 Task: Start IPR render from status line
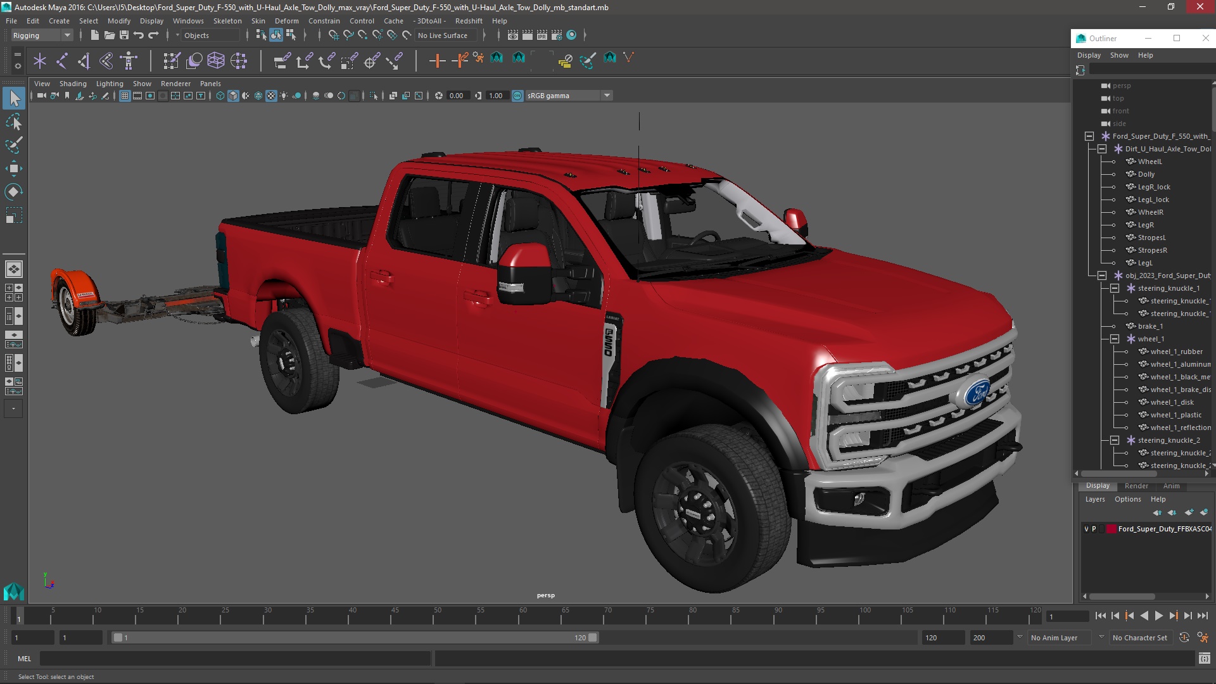click(x=541, y=35)
